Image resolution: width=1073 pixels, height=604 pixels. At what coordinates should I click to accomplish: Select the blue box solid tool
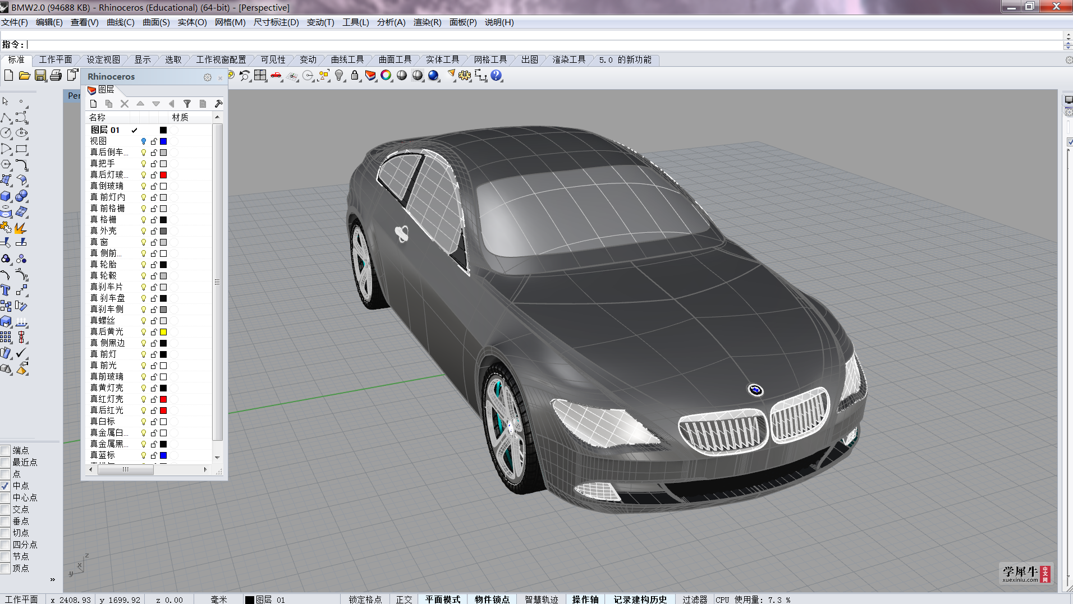click(6, 196)
